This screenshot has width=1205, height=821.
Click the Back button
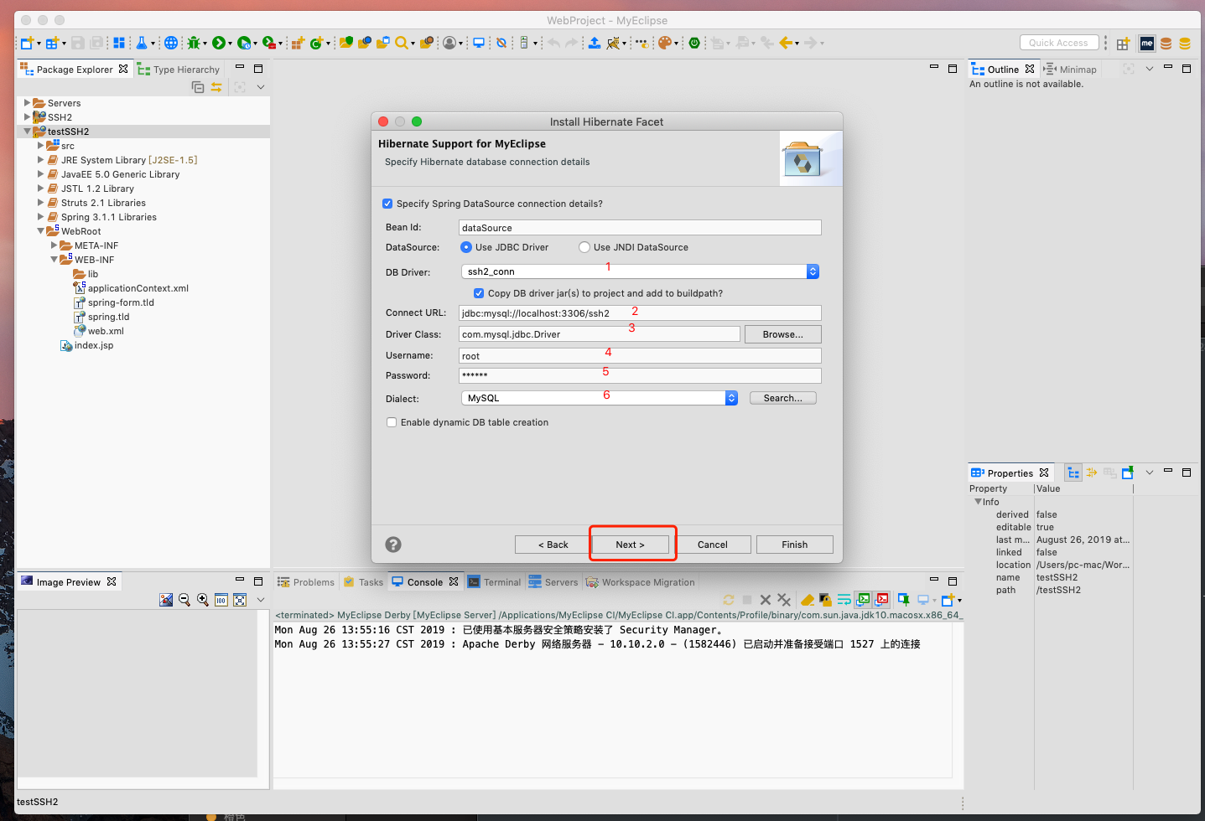point(553,545)
